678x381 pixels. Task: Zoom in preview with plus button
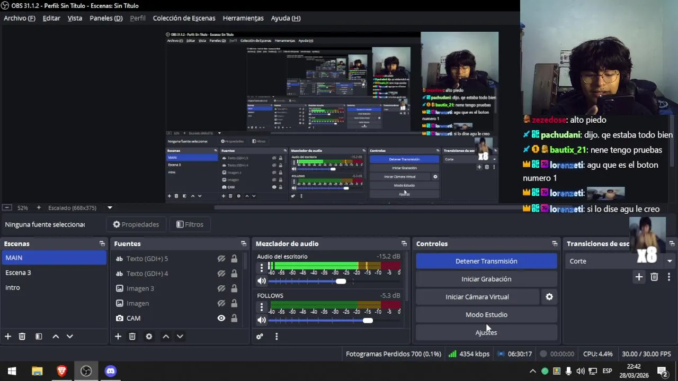pyautogui.click(x=38, y=208)
